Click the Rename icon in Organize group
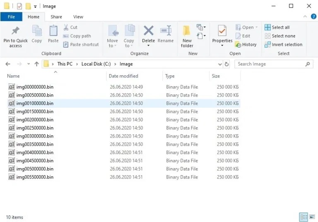Image resolution: width=318 pixels, height=222 pixels. point(166,31)
